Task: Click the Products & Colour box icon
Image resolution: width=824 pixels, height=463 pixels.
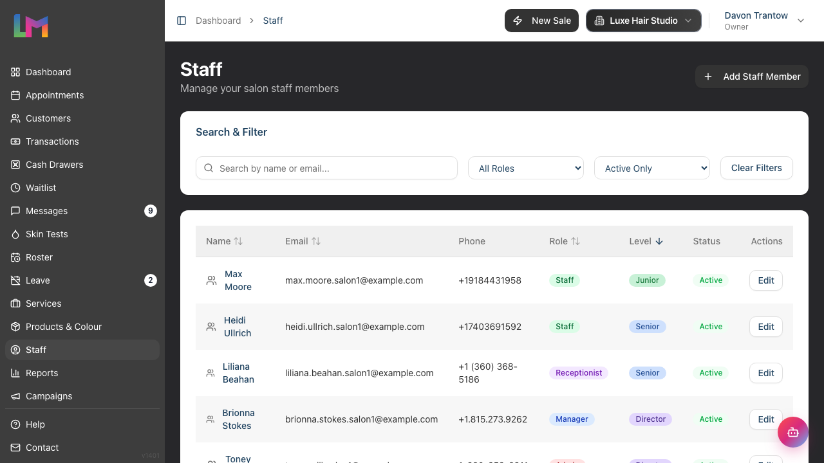Action: 15,327
